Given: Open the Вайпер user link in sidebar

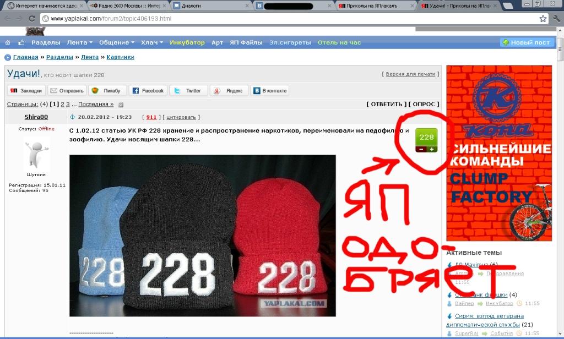Looking at the screenshot, I should (x=464, y=303).
